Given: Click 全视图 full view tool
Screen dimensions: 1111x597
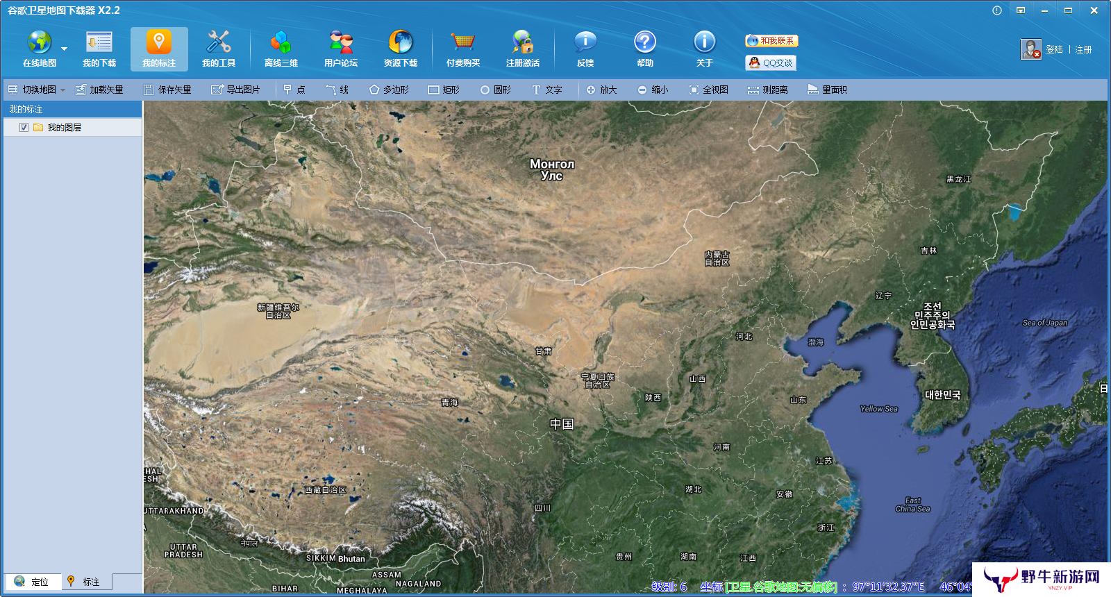Looking at the screenshot, I should [708, 90].
